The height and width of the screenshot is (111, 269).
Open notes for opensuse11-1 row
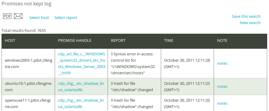tap(222, 103)
